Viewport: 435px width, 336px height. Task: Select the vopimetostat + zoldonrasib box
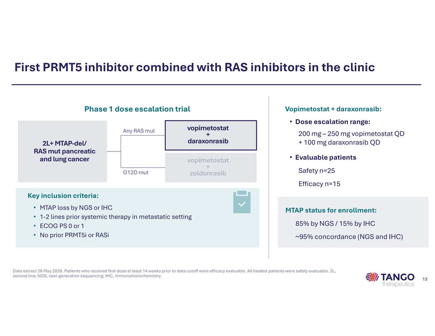tap(211, 168)
